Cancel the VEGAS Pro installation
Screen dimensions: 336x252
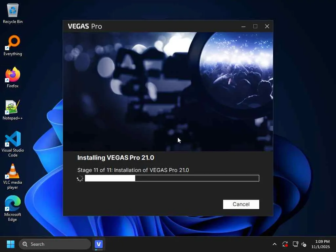click(x=241, y=204)
